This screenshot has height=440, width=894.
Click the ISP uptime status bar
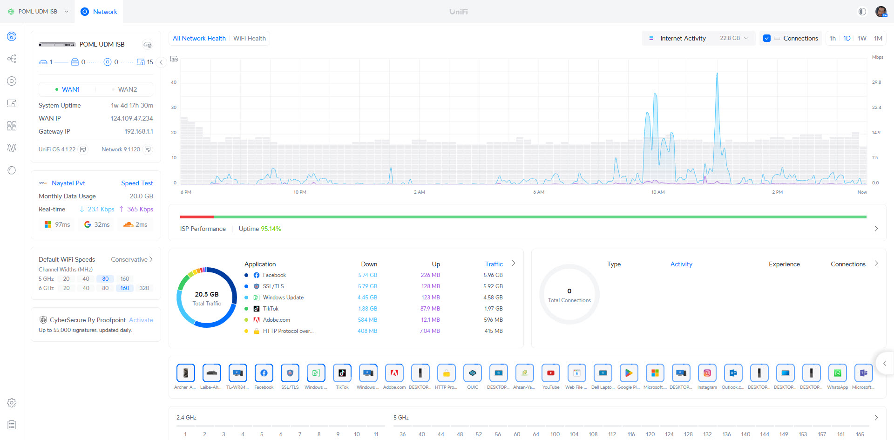(523, 217)
